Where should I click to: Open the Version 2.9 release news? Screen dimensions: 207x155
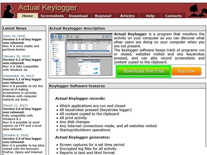[x=22, y=140]
